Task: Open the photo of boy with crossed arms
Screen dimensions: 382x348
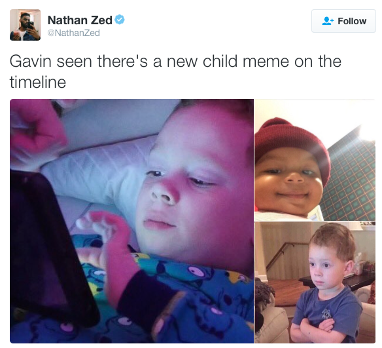Action: (x=315, y=282)
